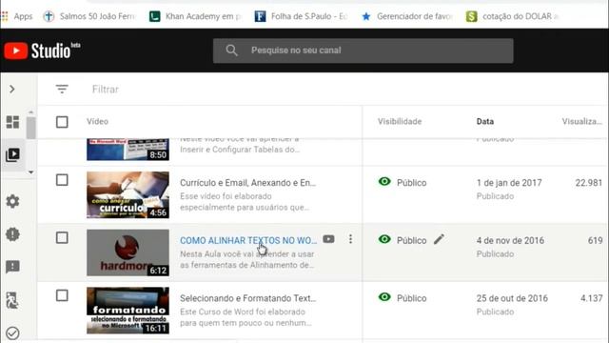Click the date '1 de jan de 2017'

pyautogui.click(x=509, y=183)
